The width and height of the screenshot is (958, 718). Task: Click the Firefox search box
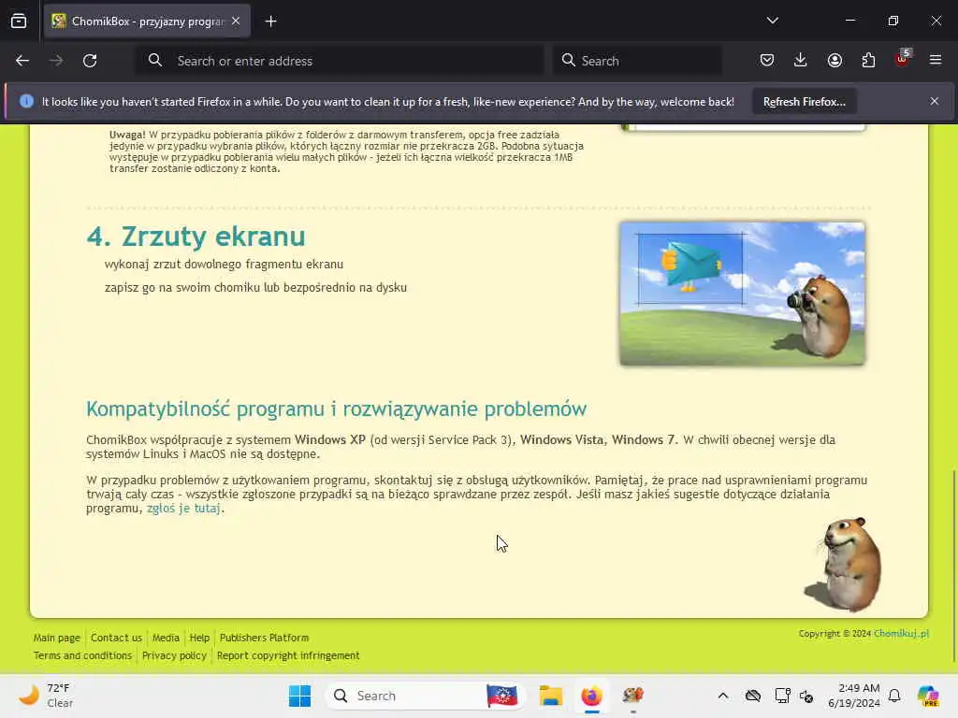pos(637,61)
